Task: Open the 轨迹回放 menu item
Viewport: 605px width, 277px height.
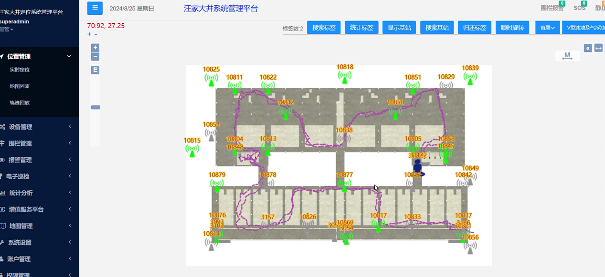Action: click(x=20, y=103)
